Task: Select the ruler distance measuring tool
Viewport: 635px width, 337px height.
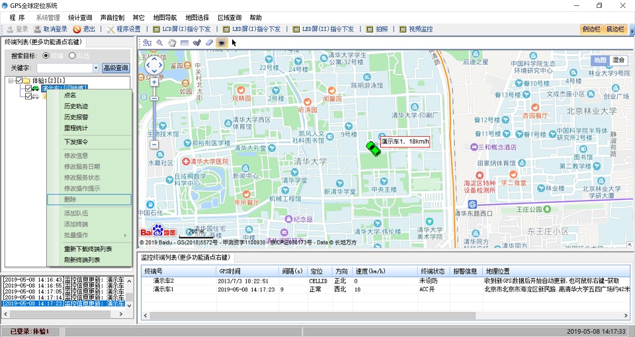Action: [x=185, y=43]
